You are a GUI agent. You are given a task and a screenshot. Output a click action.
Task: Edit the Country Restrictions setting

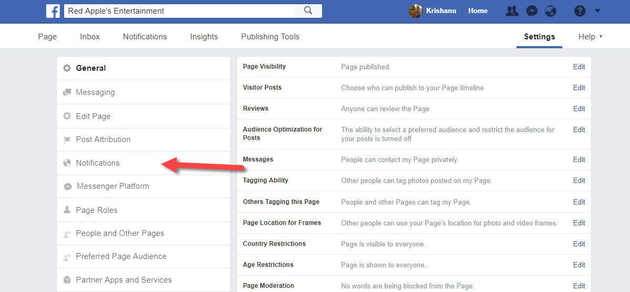tap(579, 244)
